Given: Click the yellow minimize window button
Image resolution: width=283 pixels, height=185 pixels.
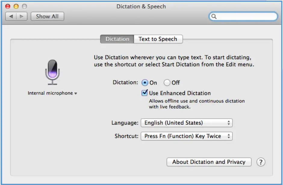Looking at the screenshot, I should click(16, 6).
